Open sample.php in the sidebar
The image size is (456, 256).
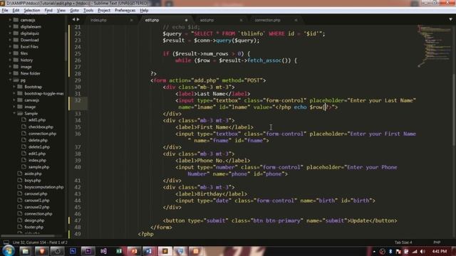(x=38, y=167)
